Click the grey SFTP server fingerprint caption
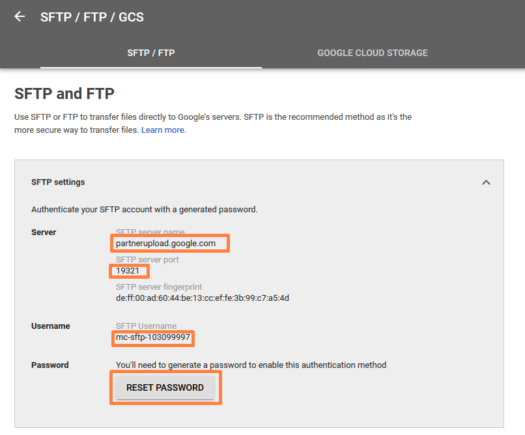Screen dimensions: 525x435 159,287
